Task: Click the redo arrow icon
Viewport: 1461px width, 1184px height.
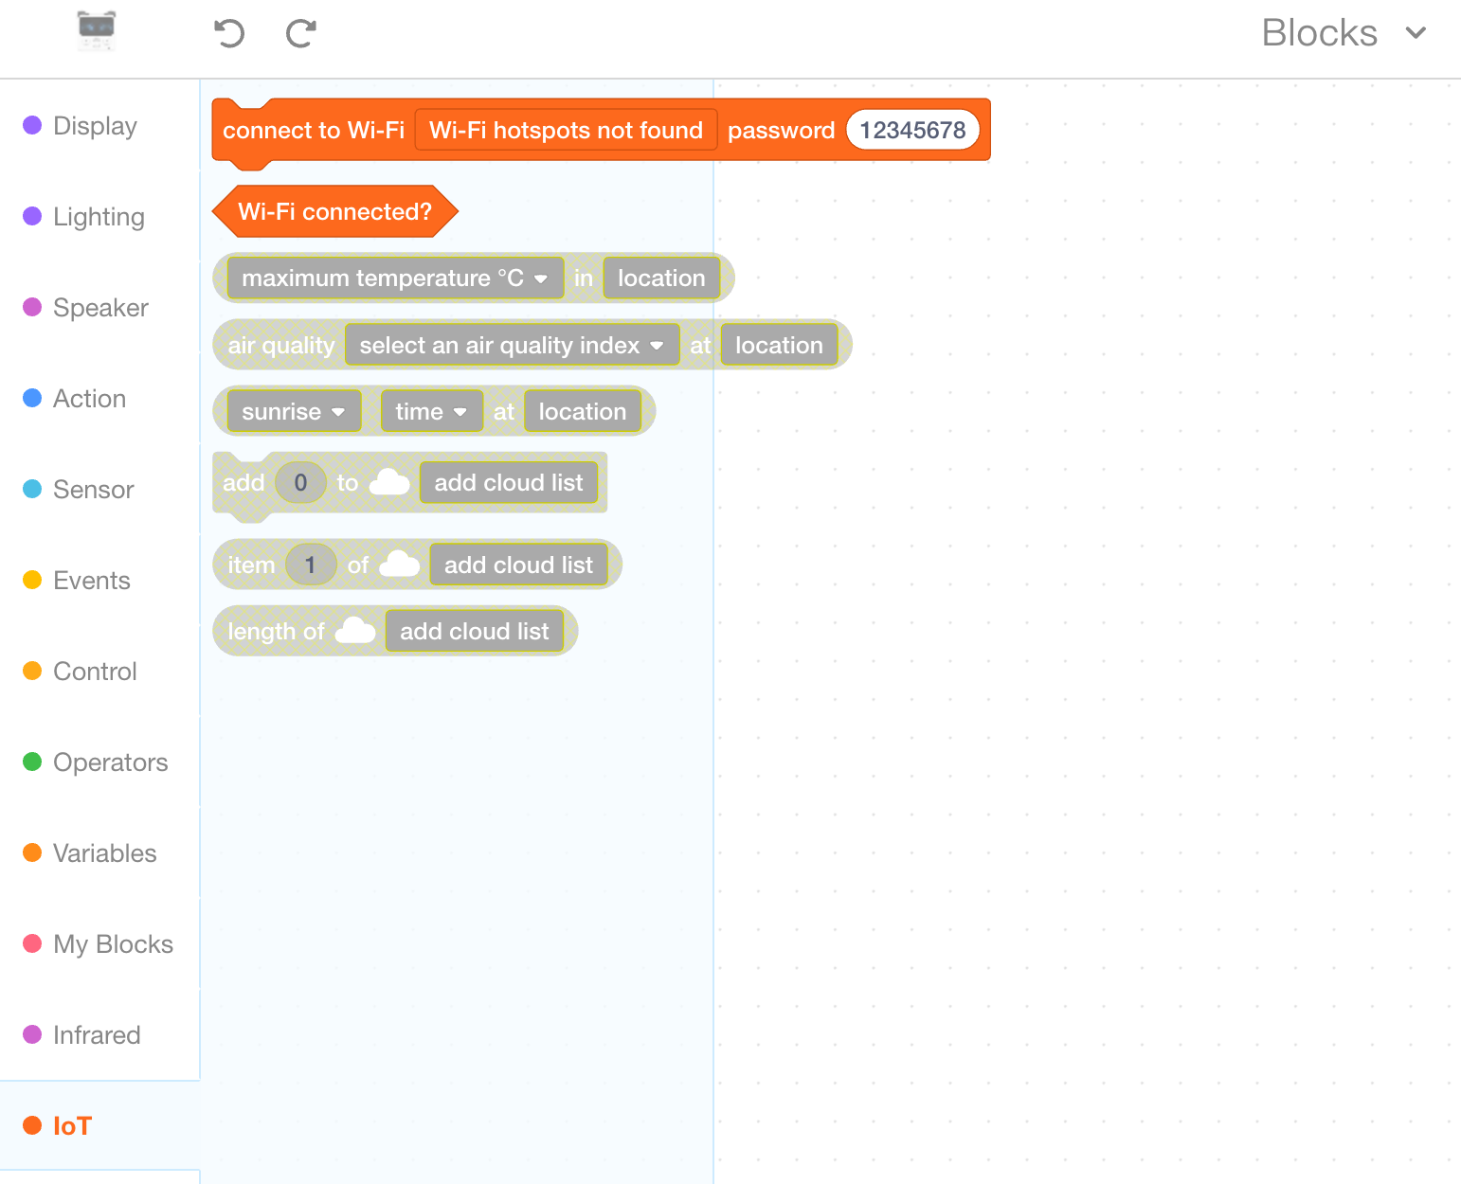Action: pyautogui.click(x=301, y=34)
